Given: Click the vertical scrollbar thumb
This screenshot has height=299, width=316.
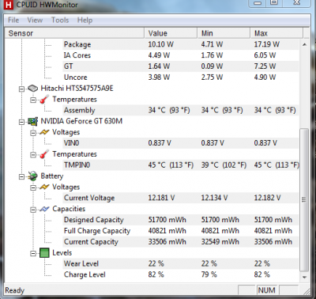Looking at the screenshot, I should [x=304, y=199].
